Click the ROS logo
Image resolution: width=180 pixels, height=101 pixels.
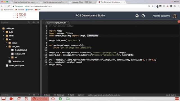click(x=20, y=15)
